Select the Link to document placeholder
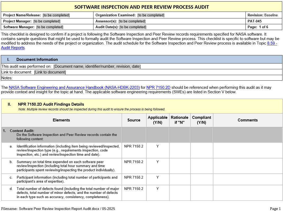 [x=50, y=72]
